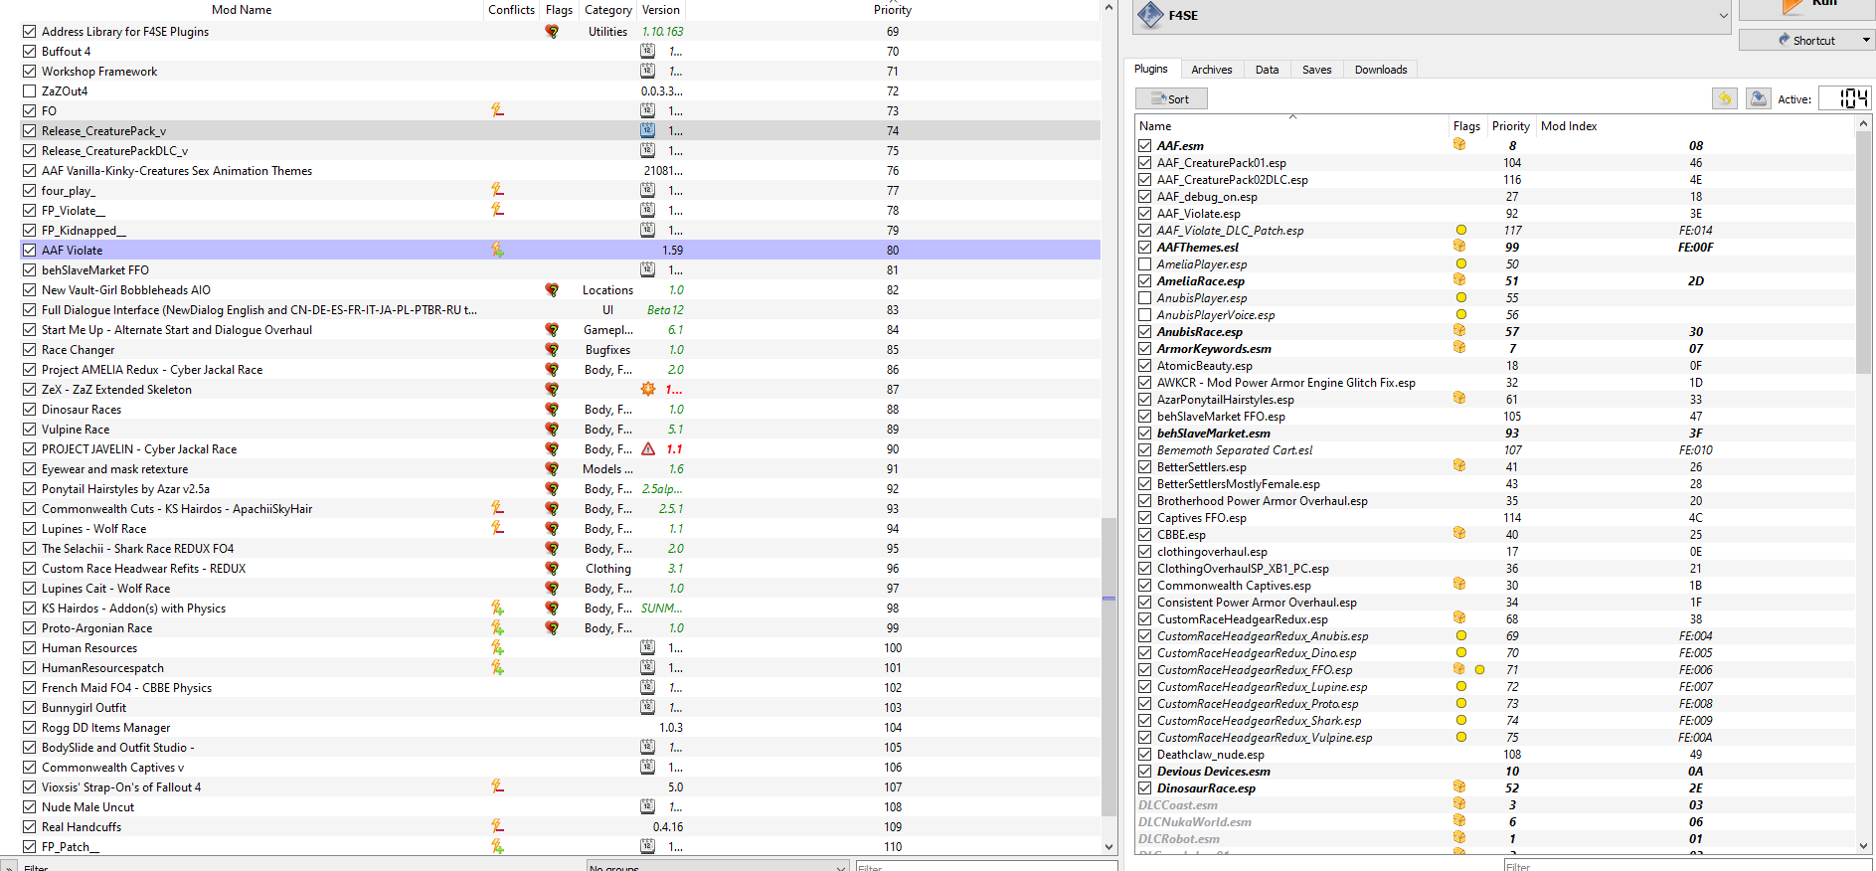Image resolution: width=1876 pixels, height=871 pixels.
Task: Click the flag icon of AAF.esm plugin
Action: (x=1459, y=145)
